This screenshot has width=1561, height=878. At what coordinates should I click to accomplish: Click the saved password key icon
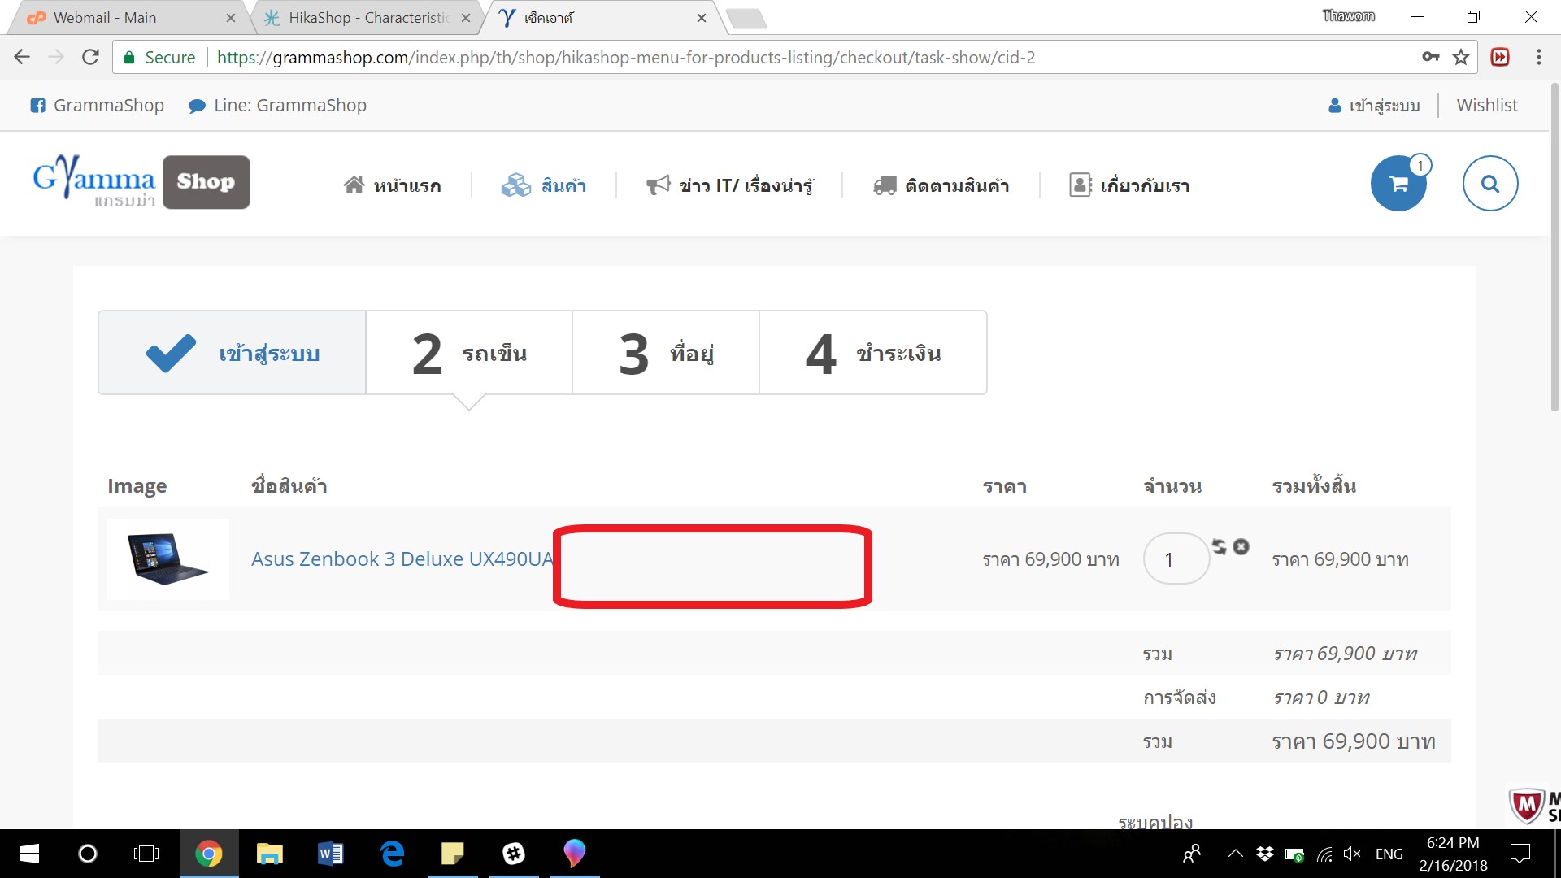click(x=1430, y=57)
